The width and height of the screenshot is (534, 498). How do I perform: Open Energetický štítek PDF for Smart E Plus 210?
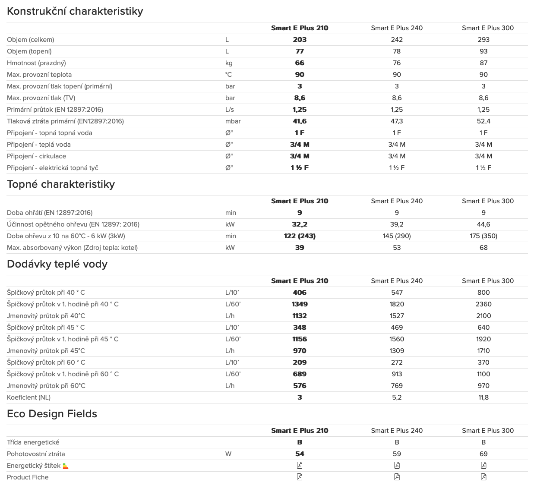(300, 465)
